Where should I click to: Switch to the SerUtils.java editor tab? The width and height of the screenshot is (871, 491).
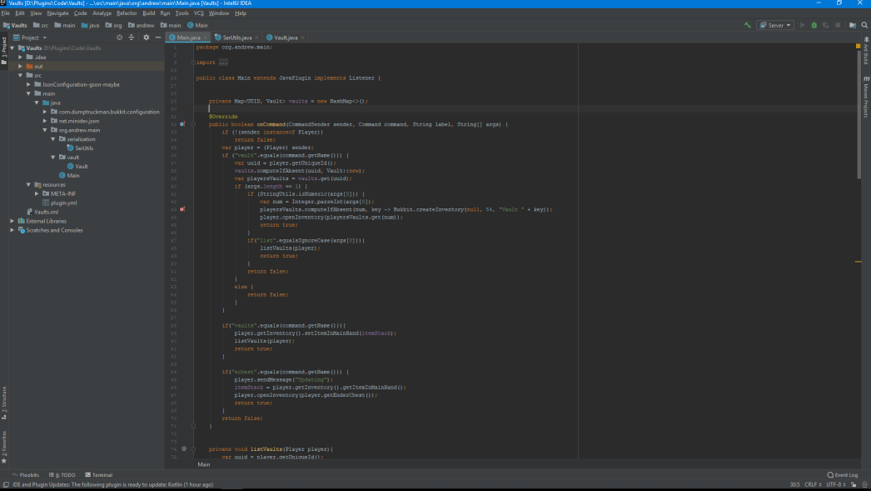236,38
